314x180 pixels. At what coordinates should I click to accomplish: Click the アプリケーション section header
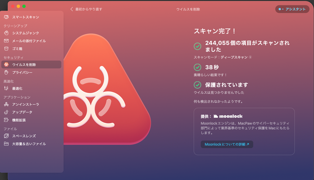17,97
